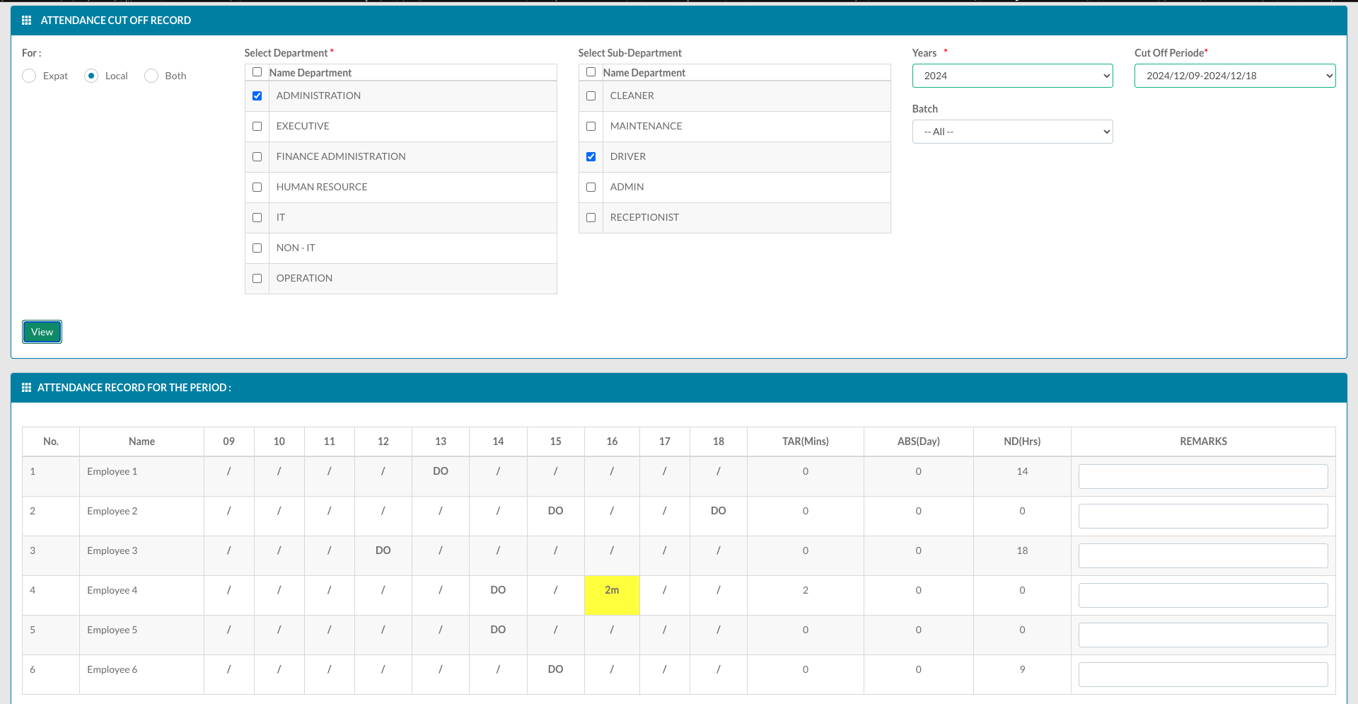Click ND value 18 for Employee 3
This screenshot has width=1358, height=704.
[x=1022, y=550]
